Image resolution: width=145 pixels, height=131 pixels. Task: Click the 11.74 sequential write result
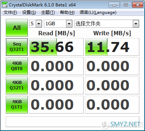click(112, 47)
